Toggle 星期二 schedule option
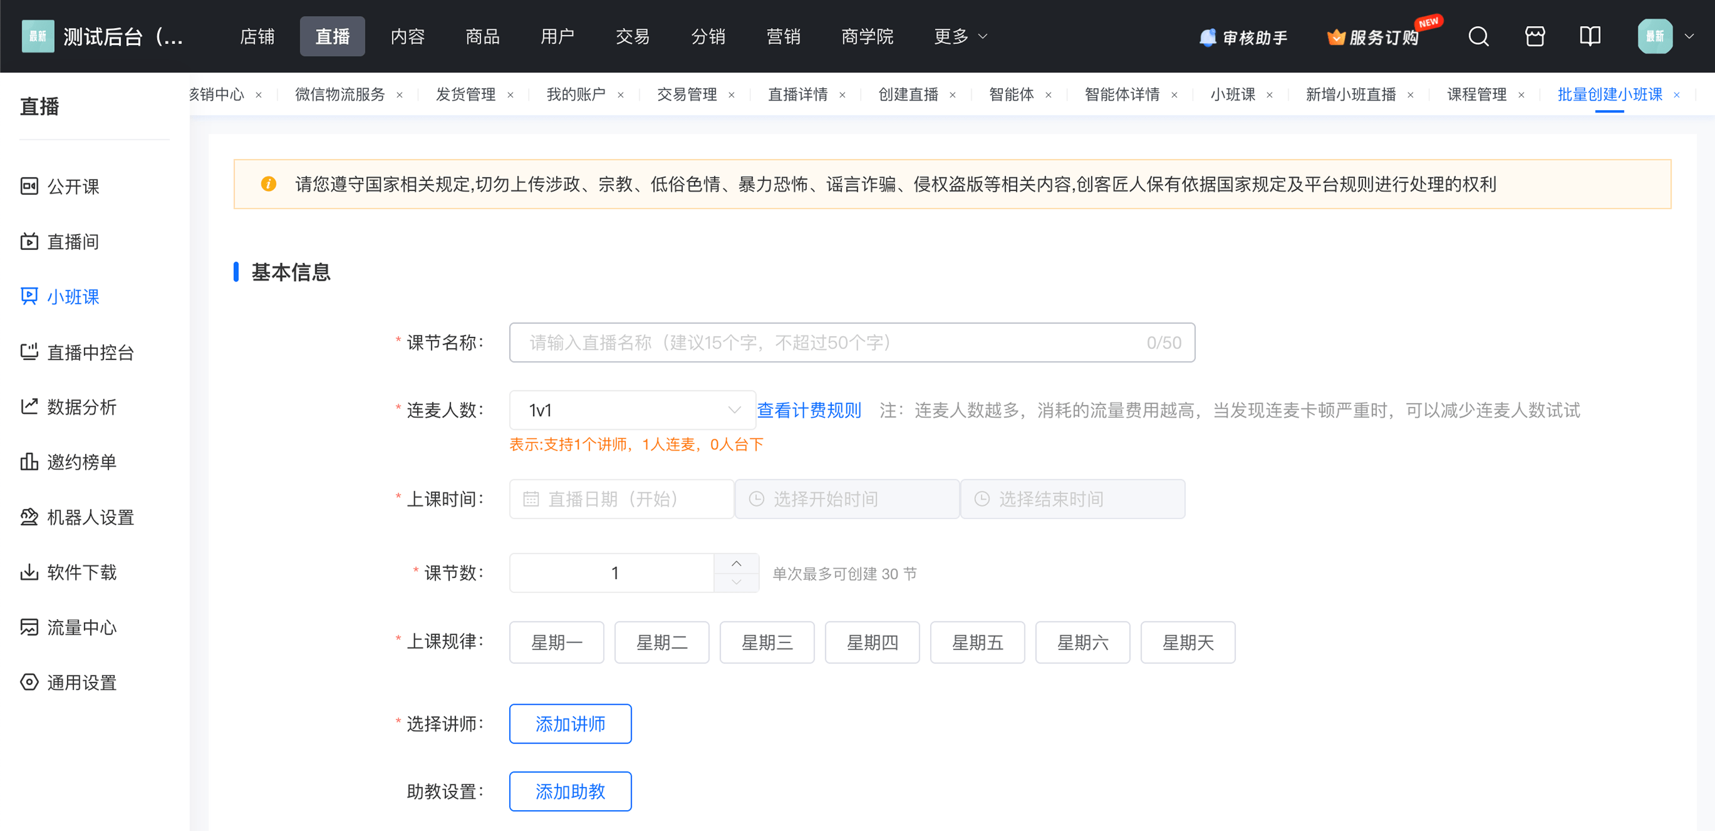Image resolution: width=1715 pixels, height=831 pixels. [662, 642]
